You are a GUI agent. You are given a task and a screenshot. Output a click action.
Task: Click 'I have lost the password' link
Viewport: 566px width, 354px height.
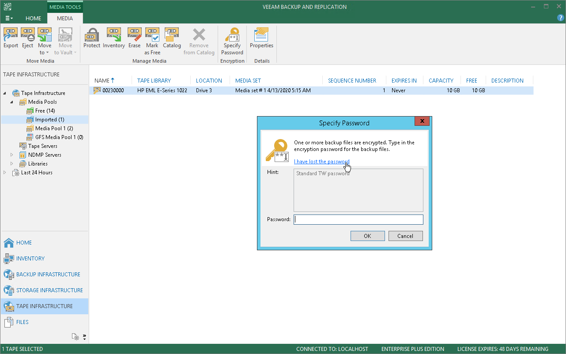322,162
